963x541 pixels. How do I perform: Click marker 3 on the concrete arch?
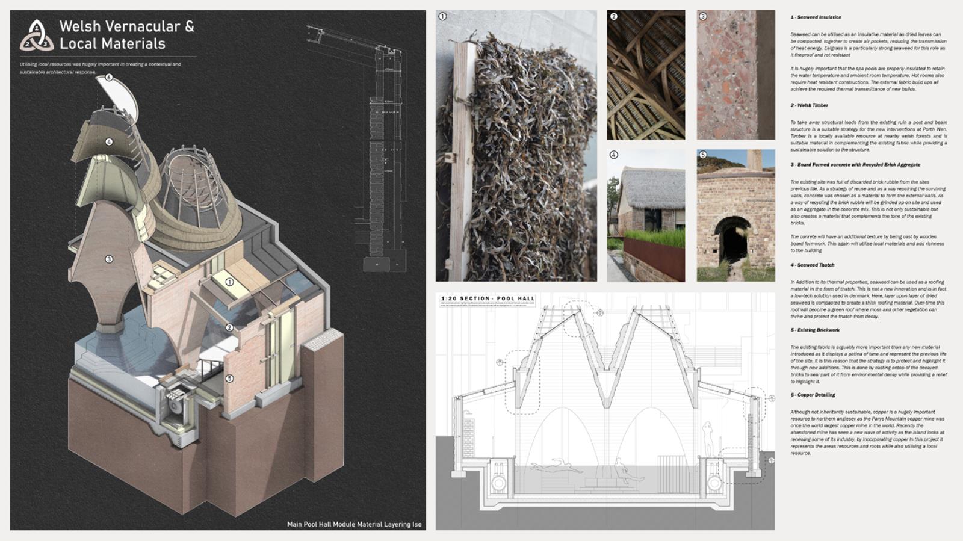point(109,259)
